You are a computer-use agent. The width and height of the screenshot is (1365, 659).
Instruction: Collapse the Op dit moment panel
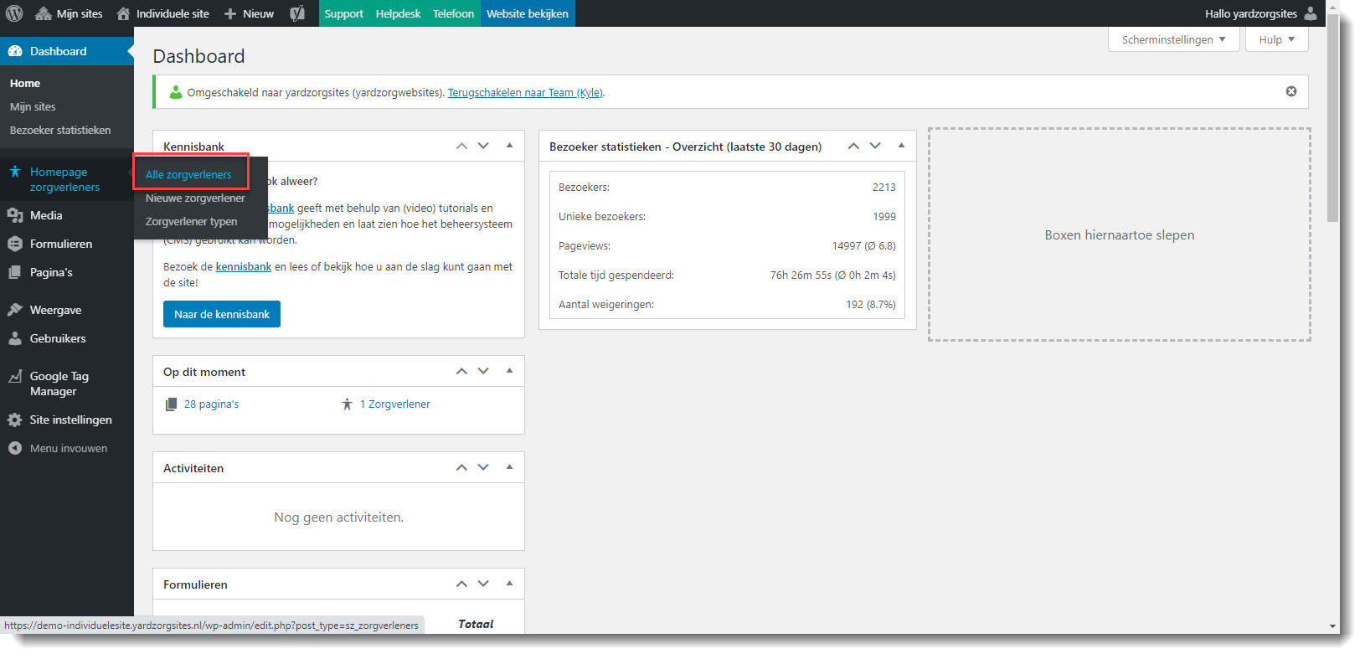[x=509, y=371]
